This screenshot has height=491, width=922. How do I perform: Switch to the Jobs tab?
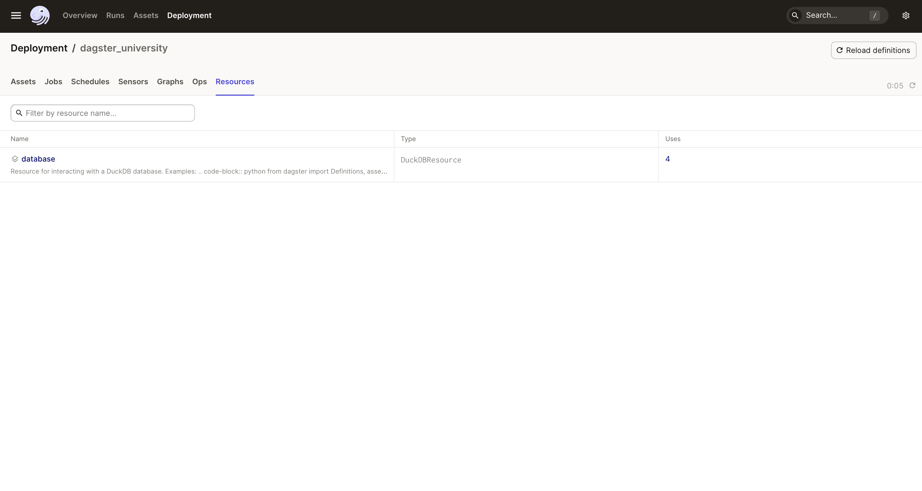(53, 82)
